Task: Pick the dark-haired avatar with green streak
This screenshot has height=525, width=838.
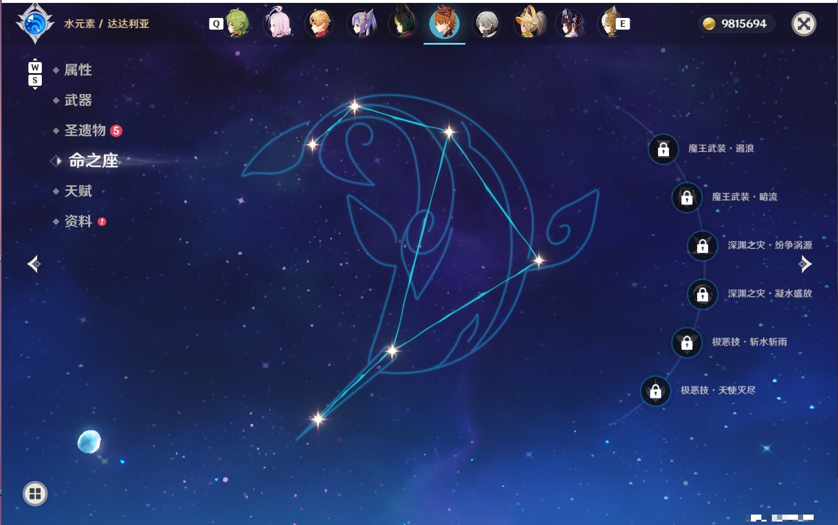Action: pyautogui.click(x=403, y=23)
